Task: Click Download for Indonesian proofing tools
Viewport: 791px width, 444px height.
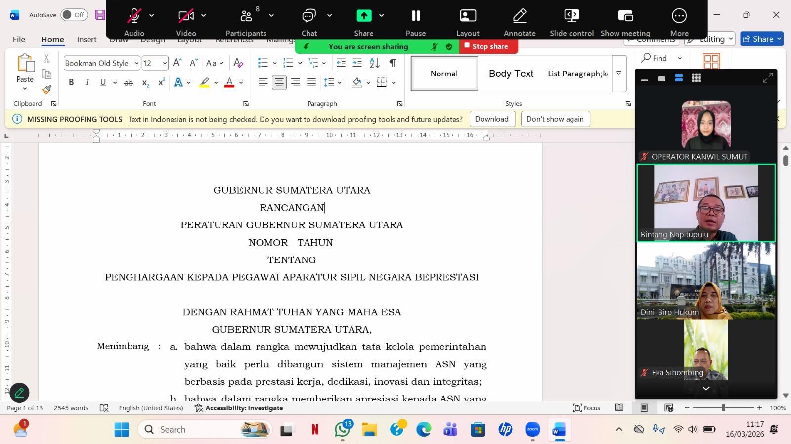Action: click(491, 119)
